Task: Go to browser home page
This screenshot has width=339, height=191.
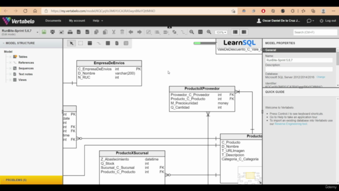Action: 35,11
